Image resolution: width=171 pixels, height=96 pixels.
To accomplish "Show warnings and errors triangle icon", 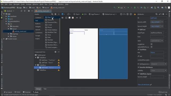I will (x=135, y=14).
